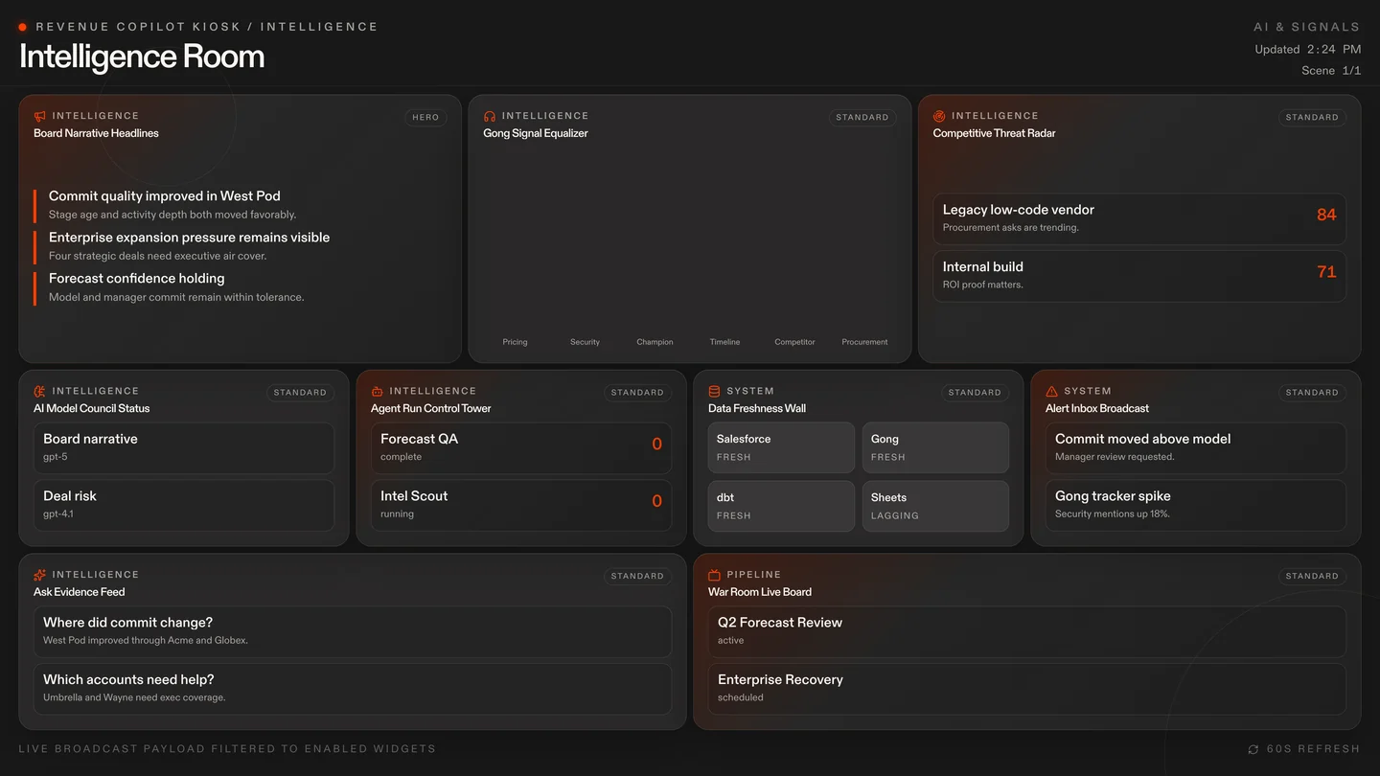Open the Enterprise Recovery scheduled session
This screenshot has width=1380, height=776.
pos(1027,689)
